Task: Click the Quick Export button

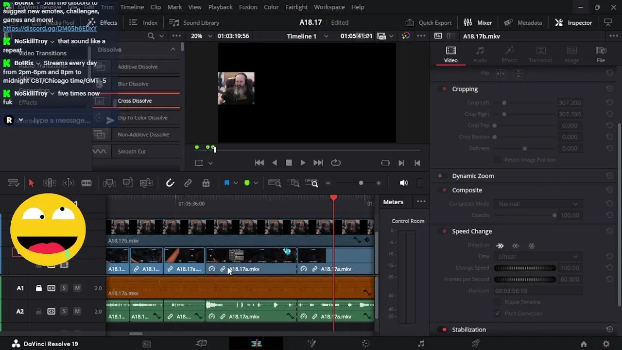Action: click(x=429, y=23)
